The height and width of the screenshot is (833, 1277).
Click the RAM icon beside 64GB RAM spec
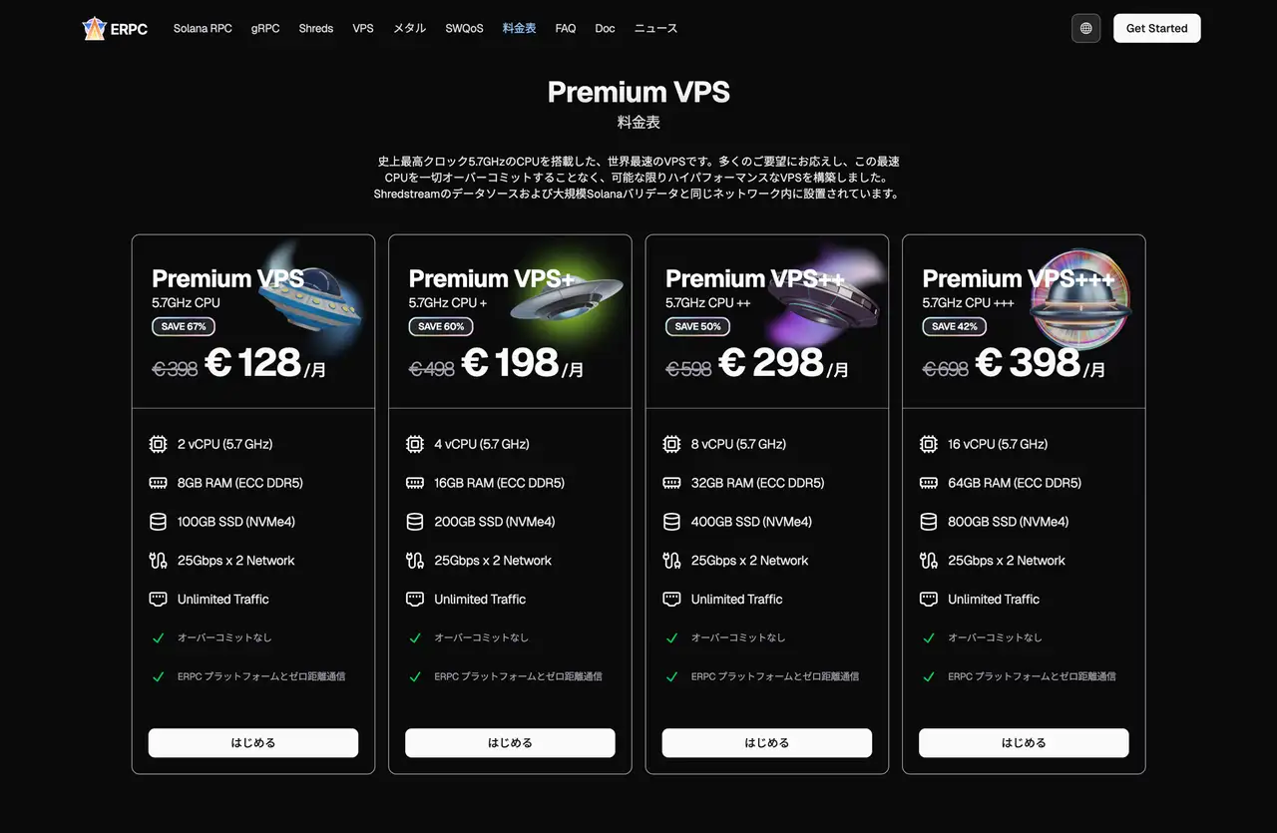[x=927, y=482]
